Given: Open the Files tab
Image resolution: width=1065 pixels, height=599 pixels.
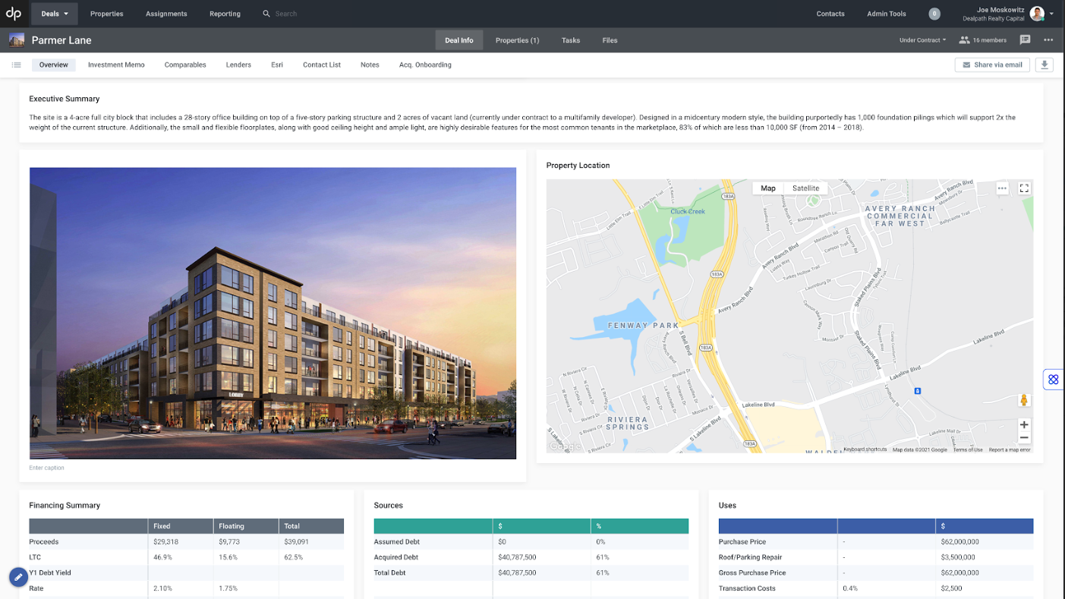Looking at the screenshot, I should click(x=610, y=39).
